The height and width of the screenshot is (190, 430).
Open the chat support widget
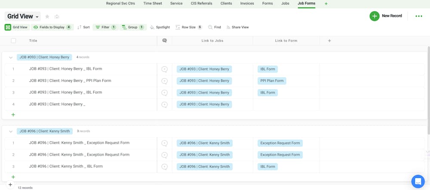pos(418,181)
